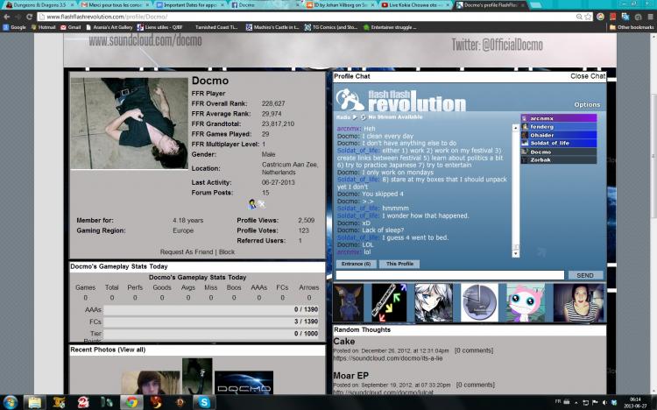Screen dimensions: 657x410
Task: Open File Explorer from the taskbar
Action: click(x=34, y=402)
